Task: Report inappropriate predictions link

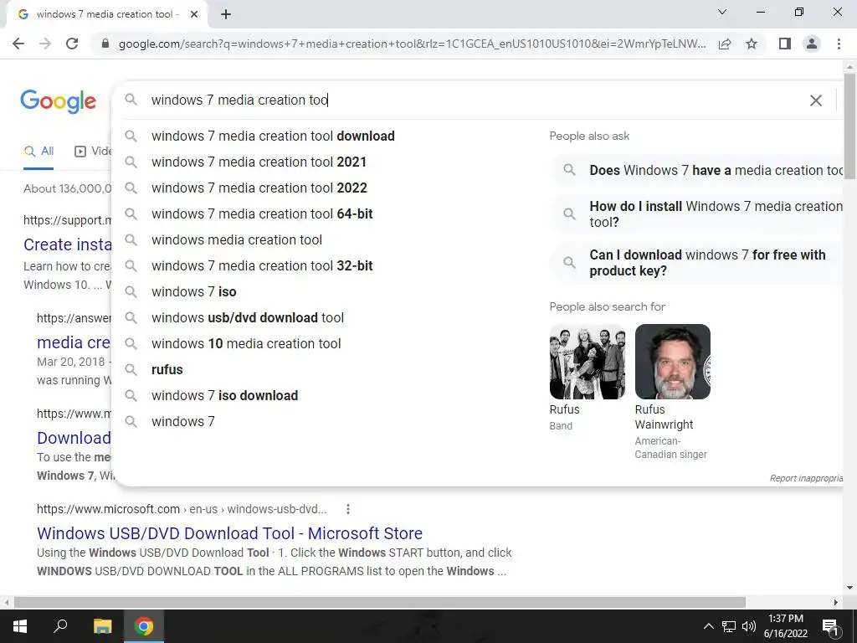Action: click(806, 478)
